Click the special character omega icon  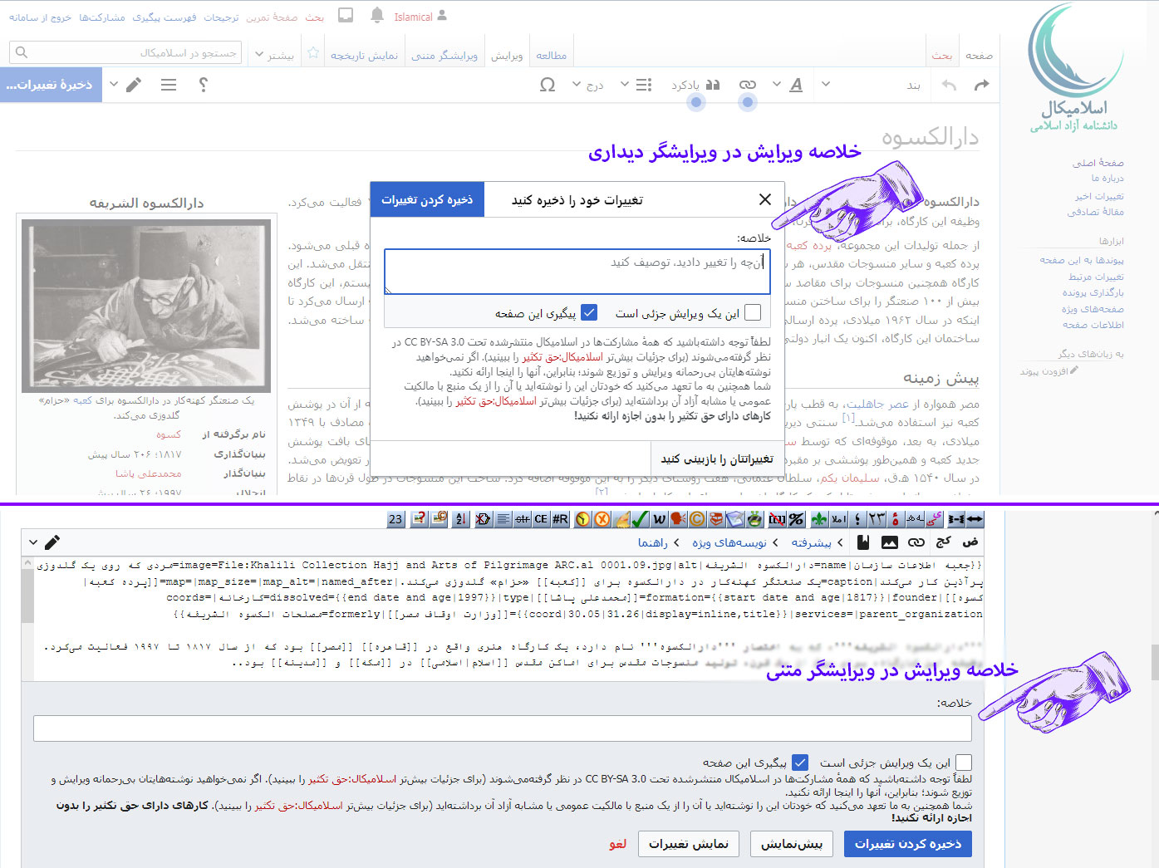tap(548, 85)
